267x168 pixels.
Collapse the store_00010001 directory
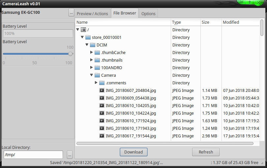coord(82,37)
